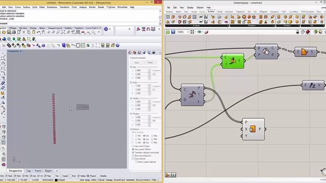326x183 pixels.
Task: Toggle the Near osnap checkbox
Action: pos(7,176)
